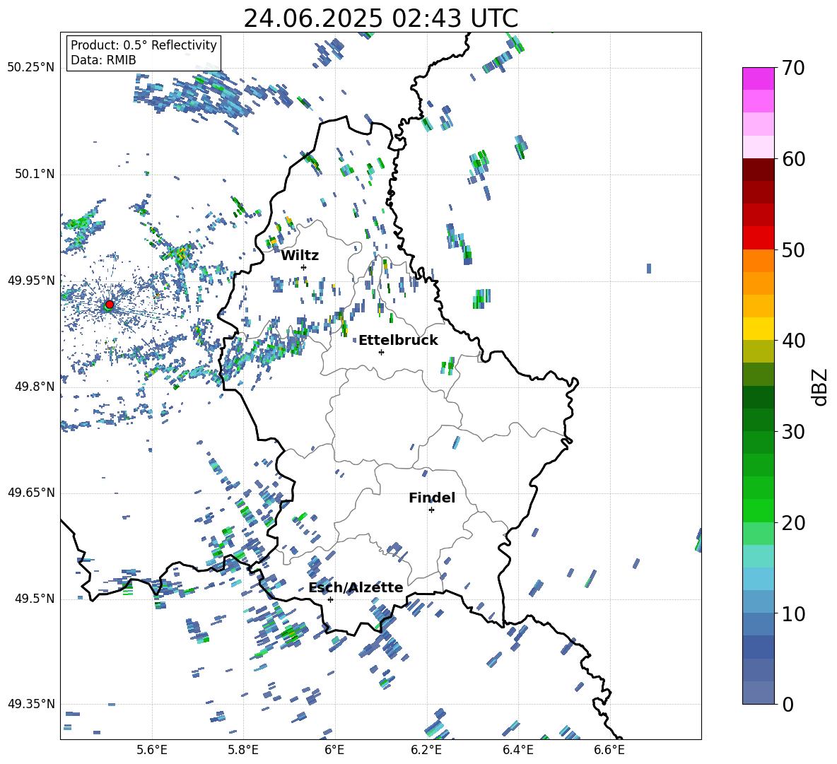Click the 10 colorbar tick label
This screenshot has height=764, width=837.
793,614
